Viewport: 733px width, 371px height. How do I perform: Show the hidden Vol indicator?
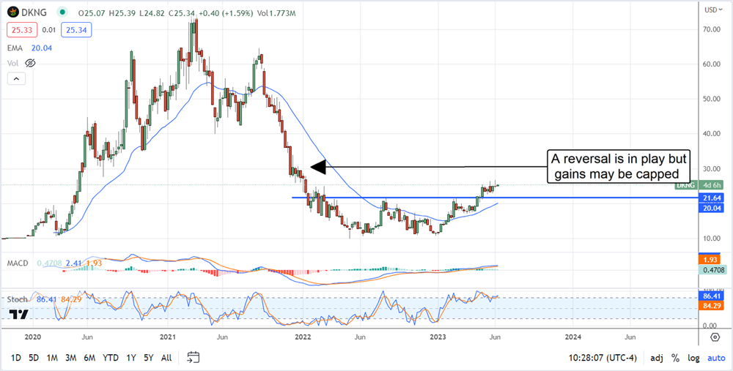click(29, 64)
